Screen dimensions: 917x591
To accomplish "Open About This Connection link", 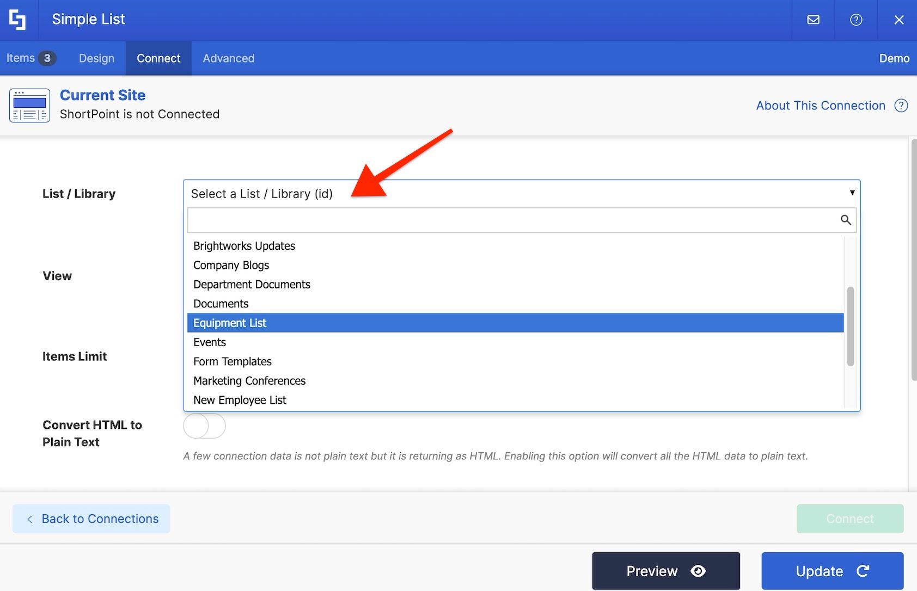I will [x=821, y=106].
